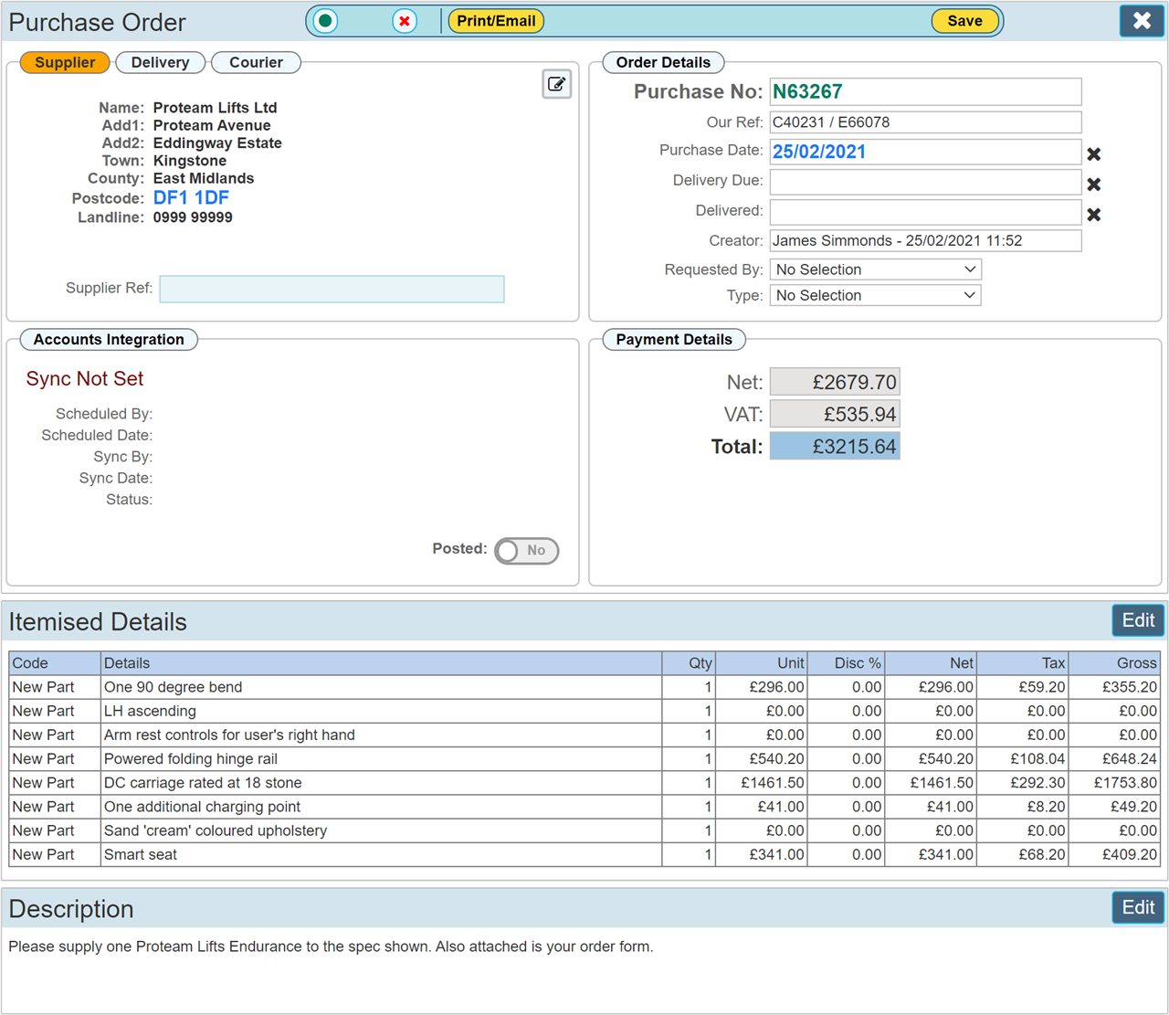Click the VAT amount £535.94
The height and width of the screenshot is (1015, 1169).
[835, 414]
